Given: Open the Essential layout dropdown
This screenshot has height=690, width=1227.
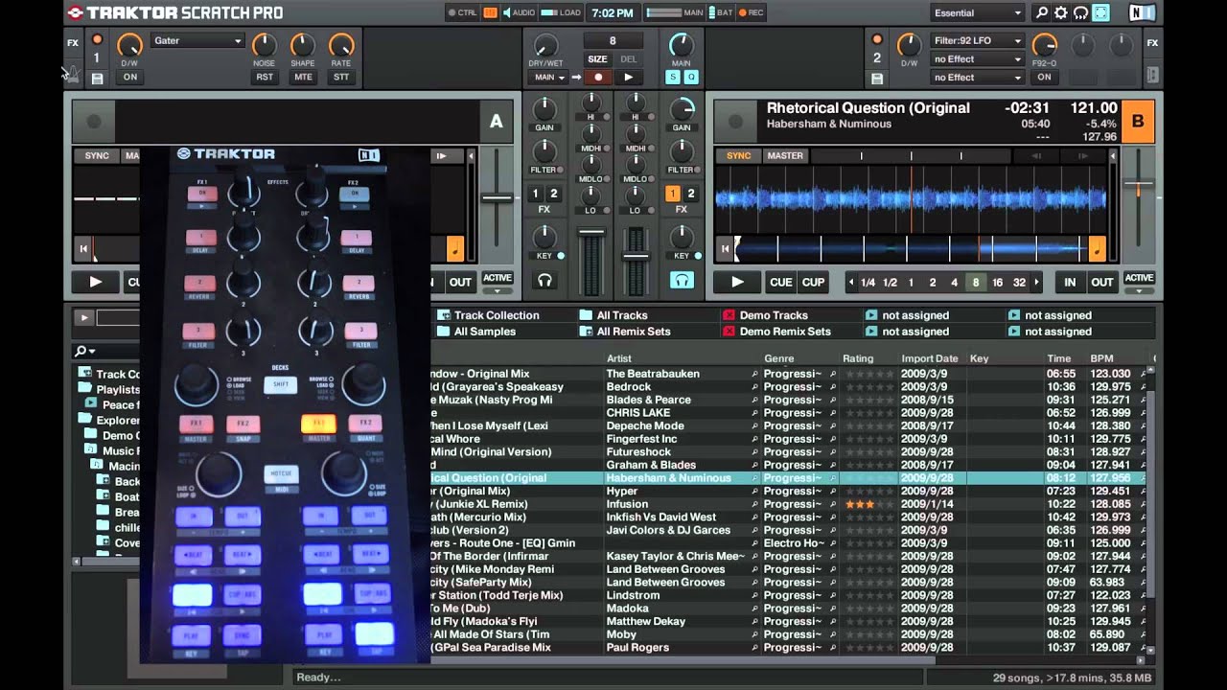Looking at the screenshot, I should coord(977,12).
